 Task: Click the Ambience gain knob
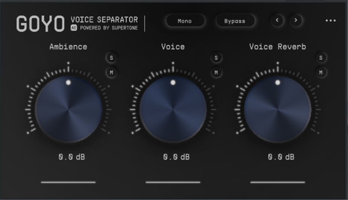click(68, 108)
